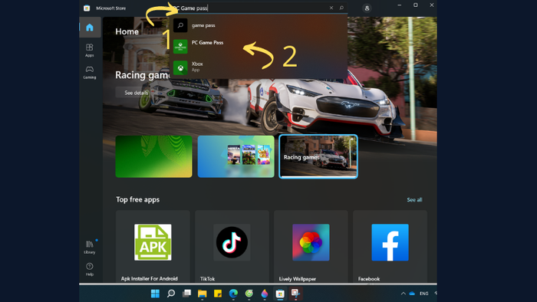
Task: Open the Apps section in sidebar
Action: click(x=90, y=50)
